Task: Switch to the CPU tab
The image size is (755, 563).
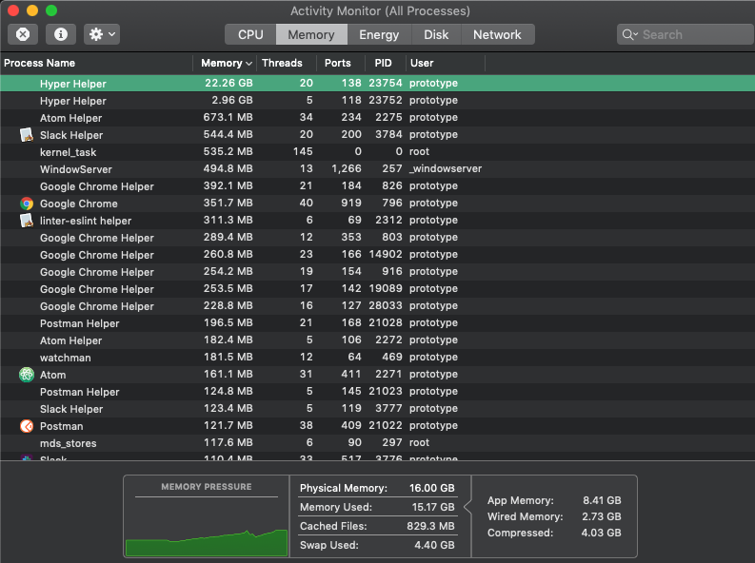Action: coord(250,34)
